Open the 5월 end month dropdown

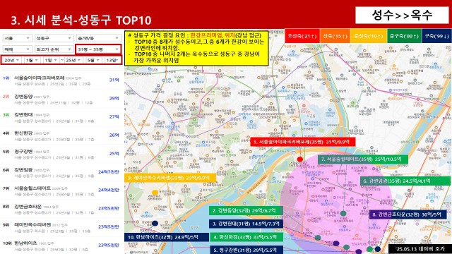click(x=93, y=60)
